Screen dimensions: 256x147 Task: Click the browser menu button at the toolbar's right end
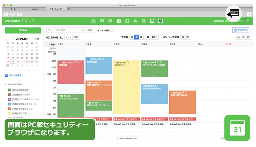tap(249, 14)
